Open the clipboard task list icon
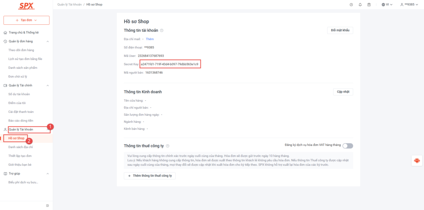424x210 pixels. [x=369, y=5]
